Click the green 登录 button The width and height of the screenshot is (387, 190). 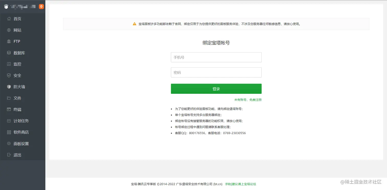pos(216,89)
